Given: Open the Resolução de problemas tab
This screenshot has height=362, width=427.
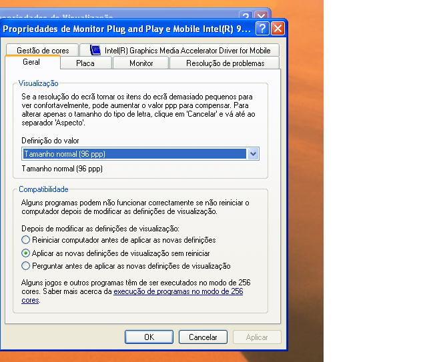Looking at the screenshot, I should (225, 63).
